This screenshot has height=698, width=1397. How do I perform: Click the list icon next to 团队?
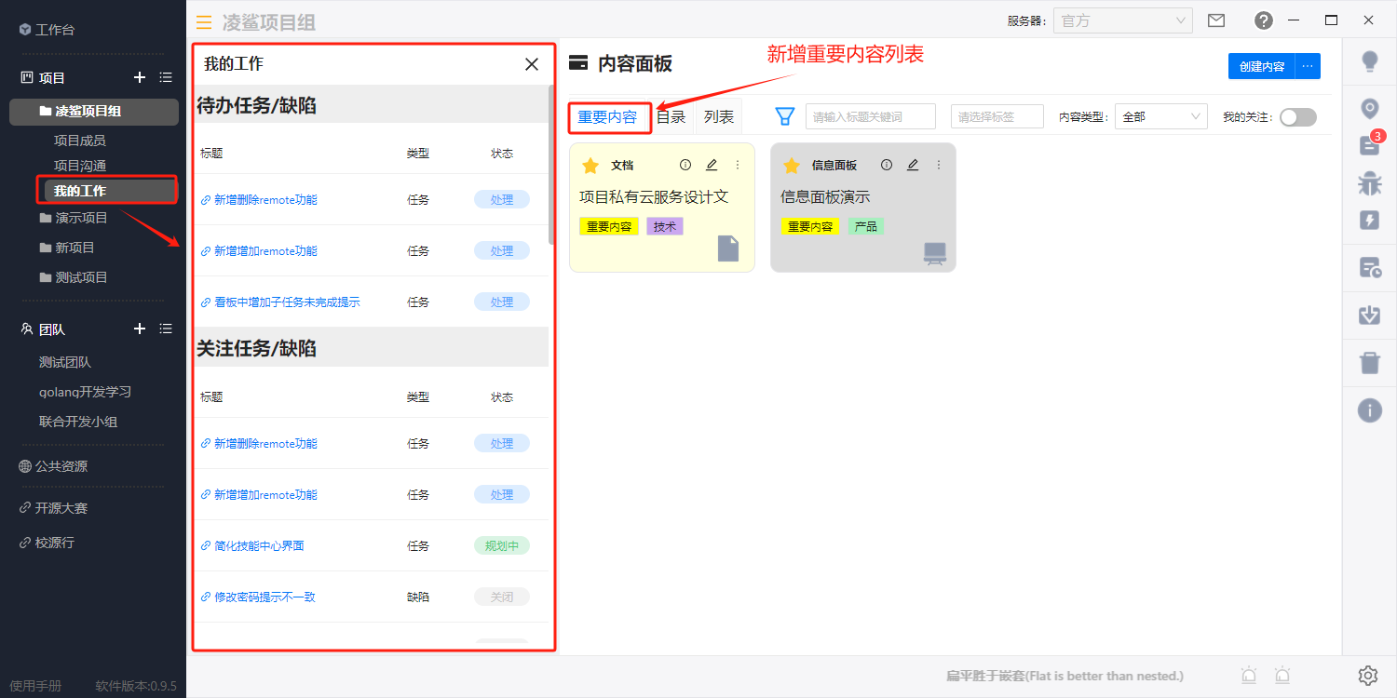pyautogui.click(x=166, y=329)
